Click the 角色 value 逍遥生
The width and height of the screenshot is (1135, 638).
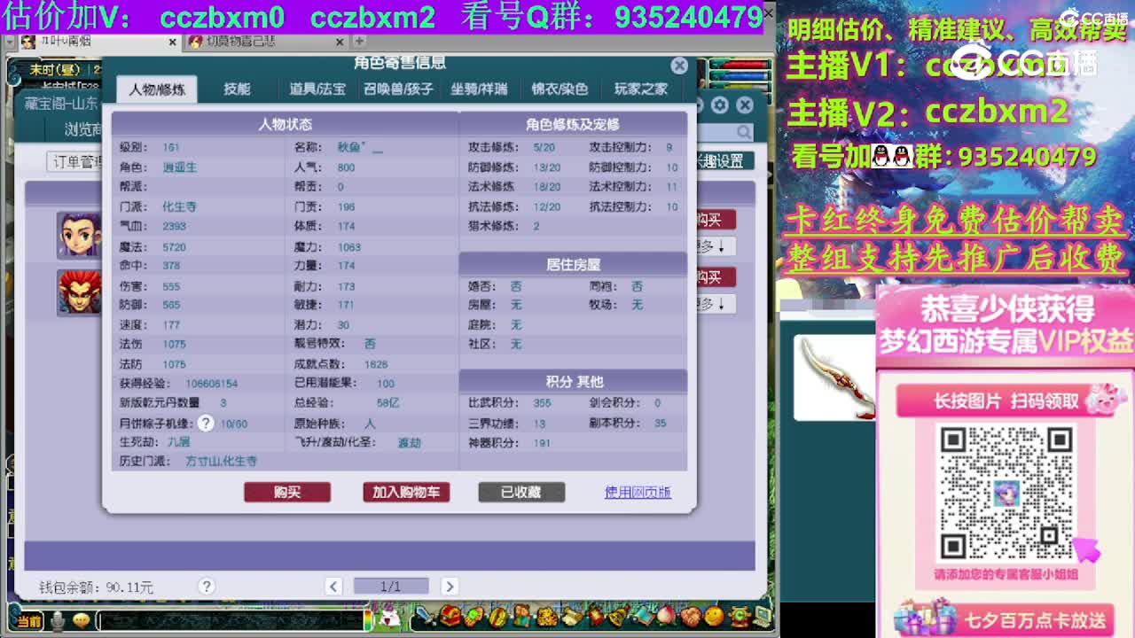click(179, 167)
